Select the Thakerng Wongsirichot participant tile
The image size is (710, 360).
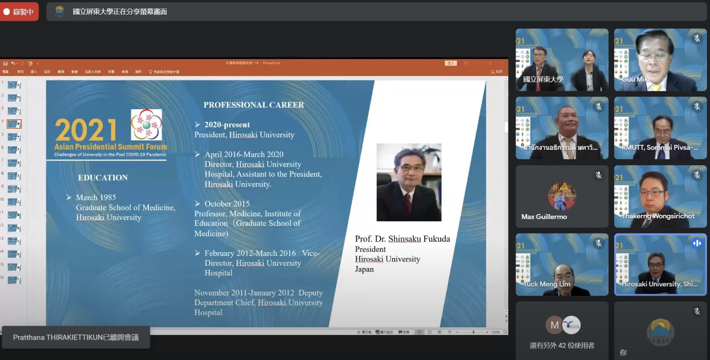click(660, 196)
